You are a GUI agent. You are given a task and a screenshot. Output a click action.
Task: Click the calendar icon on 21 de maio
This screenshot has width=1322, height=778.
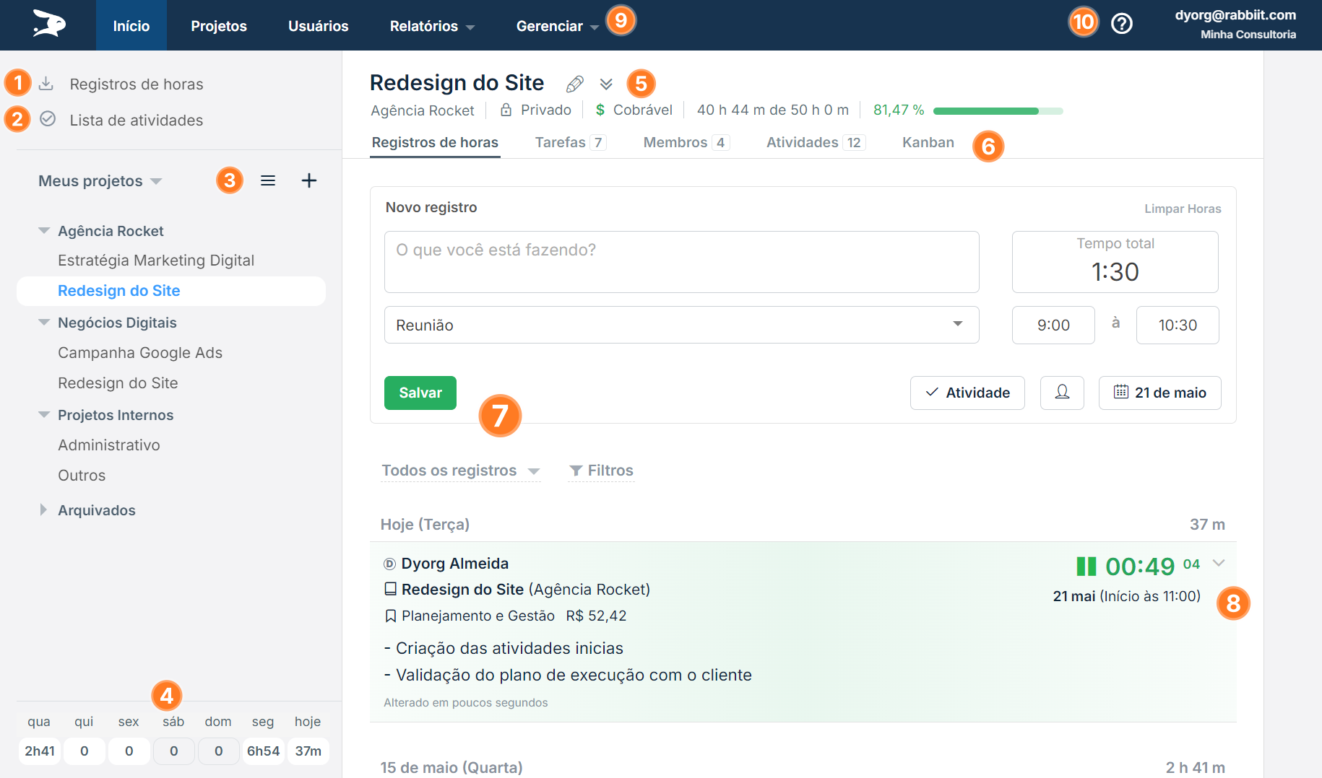click(1120, 392)
